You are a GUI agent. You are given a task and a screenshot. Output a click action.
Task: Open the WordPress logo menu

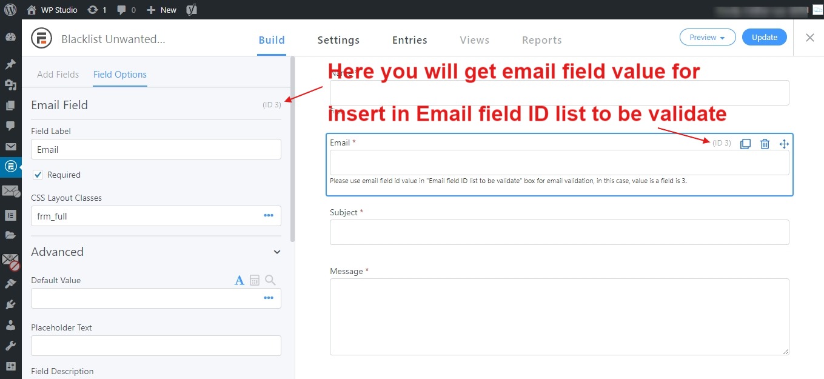(x=10, y=10)
